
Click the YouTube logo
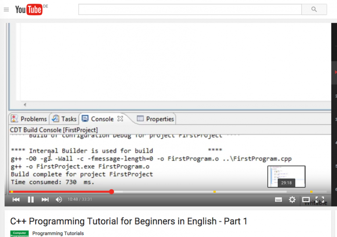point(29,10)
